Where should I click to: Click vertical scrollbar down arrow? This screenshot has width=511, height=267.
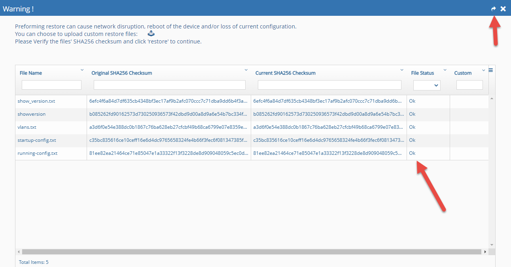tap(492, 245)
